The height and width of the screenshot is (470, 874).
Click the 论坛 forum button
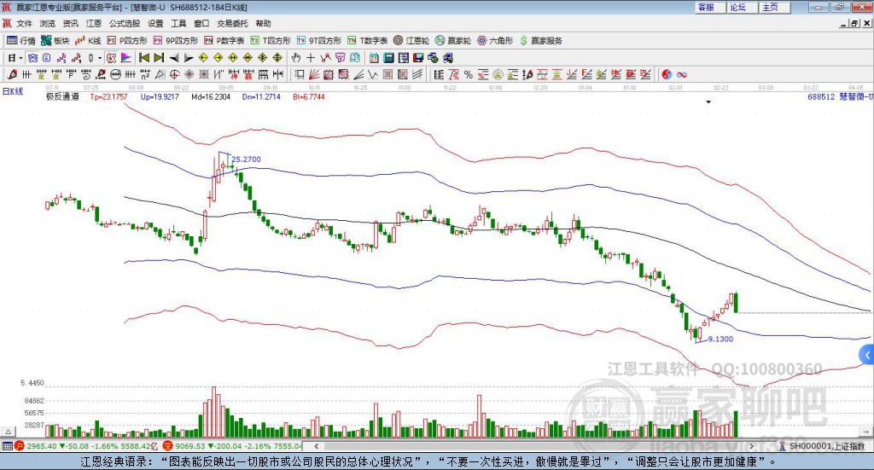[742, 7]
